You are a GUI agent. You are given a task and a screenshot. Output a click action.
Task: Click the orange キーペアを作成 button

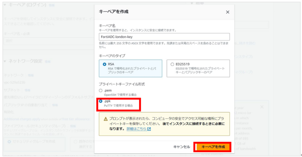213,147
